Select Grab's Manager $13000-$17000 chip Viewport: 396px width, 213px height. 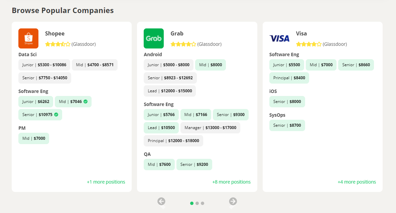click(210, 127)
